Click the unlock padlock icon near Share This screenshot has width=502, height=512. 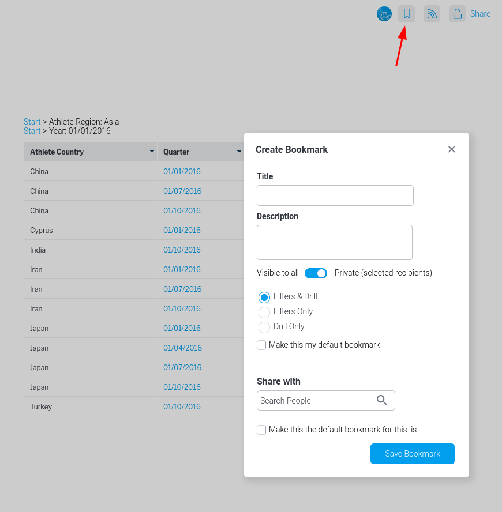(x=456, y=13)
